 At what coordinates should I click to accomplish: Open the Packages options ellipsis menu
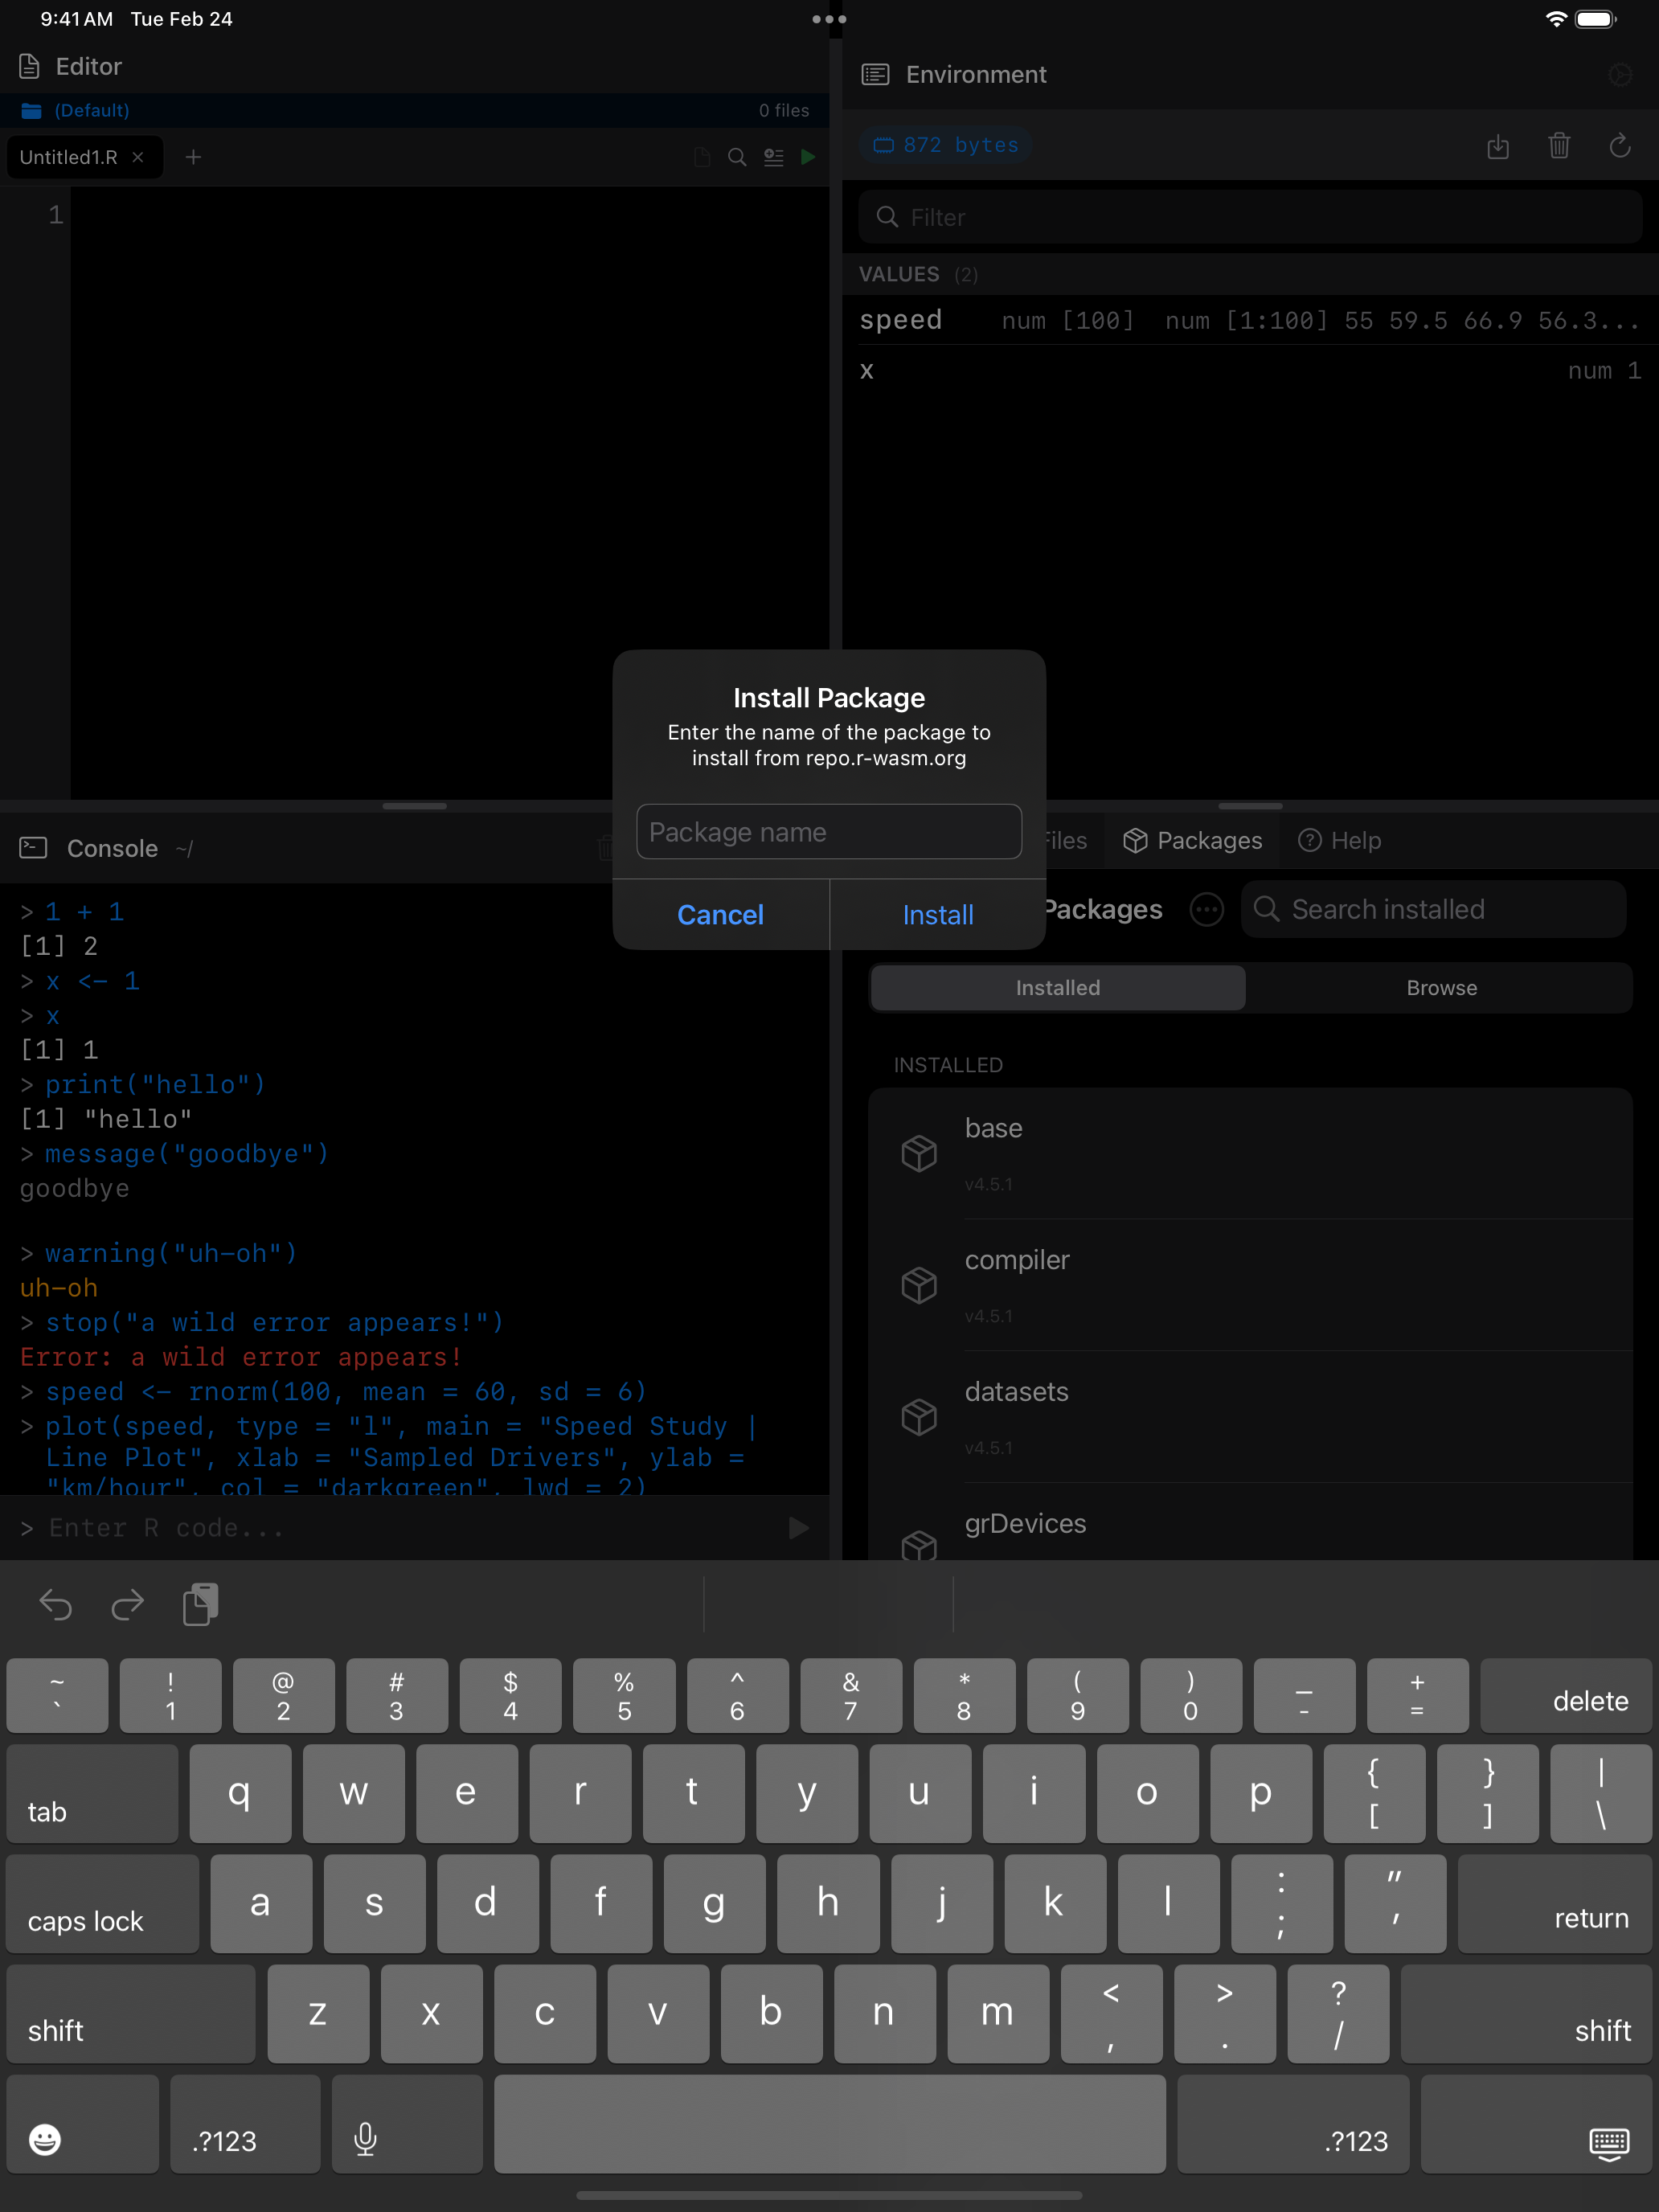[x=1206, y=909]
